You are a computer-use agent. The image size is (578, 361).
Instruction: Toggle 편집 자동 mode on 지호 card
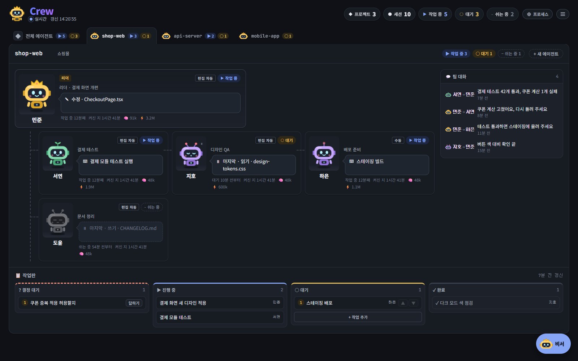point(266,140)
